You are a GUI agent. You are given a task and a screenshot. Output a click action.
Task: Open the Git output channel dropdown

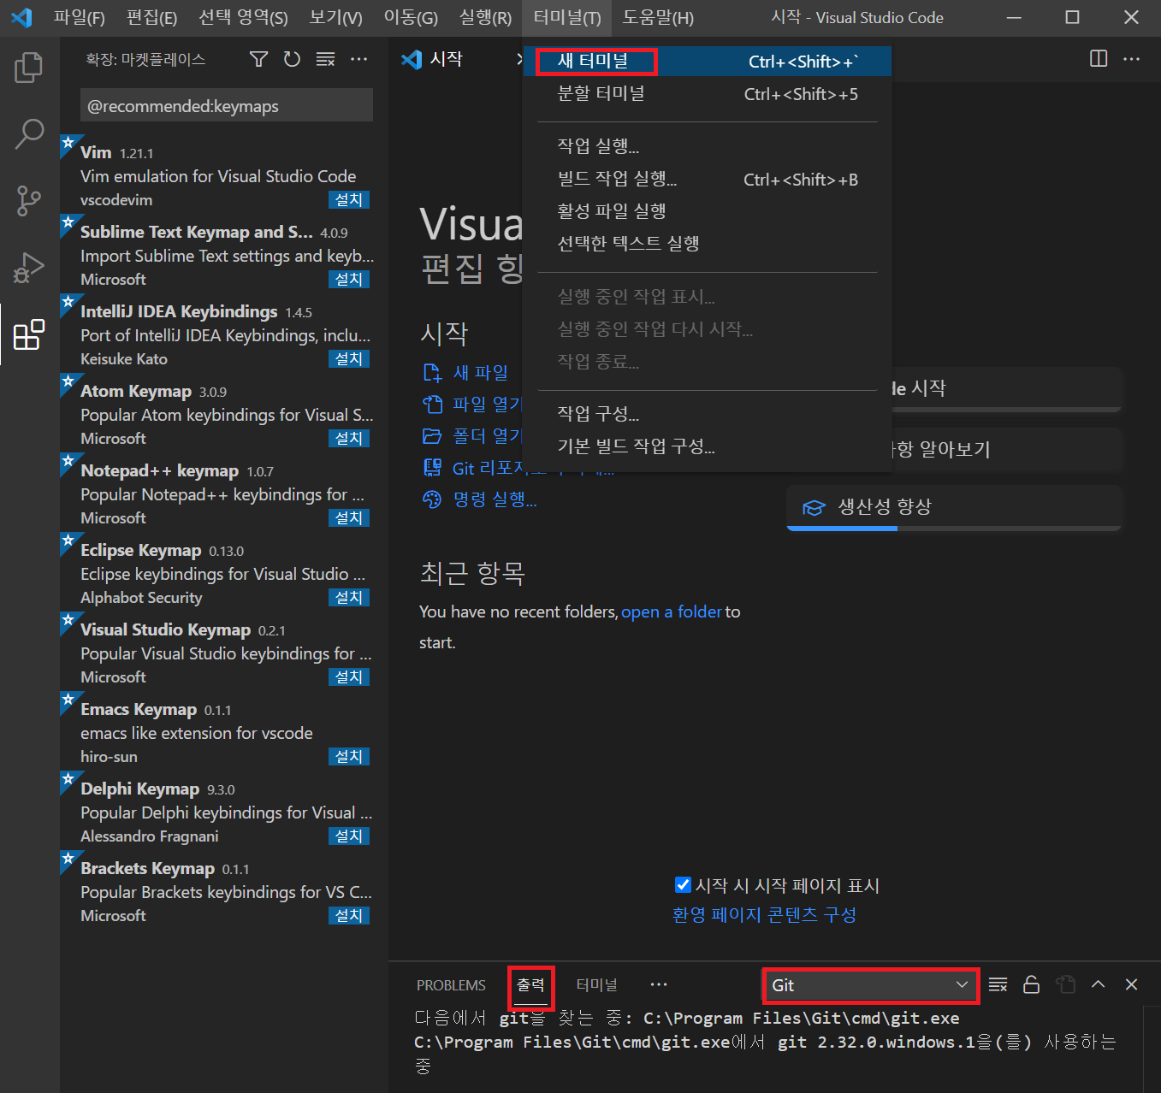[x=870, y=985]
